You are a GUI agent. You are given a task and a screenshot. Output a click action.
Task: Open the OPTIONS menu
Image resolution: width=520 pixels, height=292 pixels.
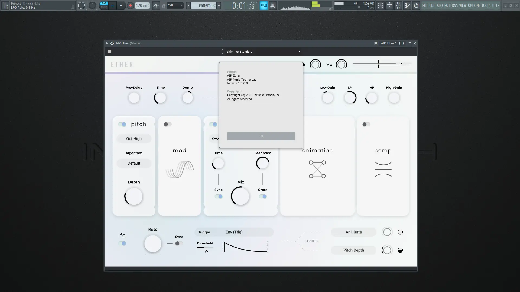[x=474, y=5]
